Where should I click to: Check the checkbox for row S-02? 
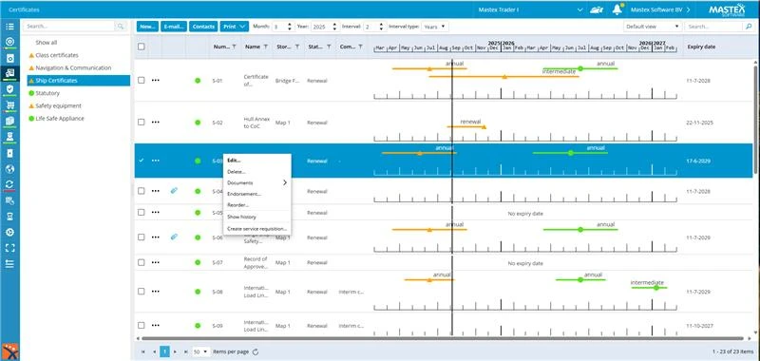point(141,123)
